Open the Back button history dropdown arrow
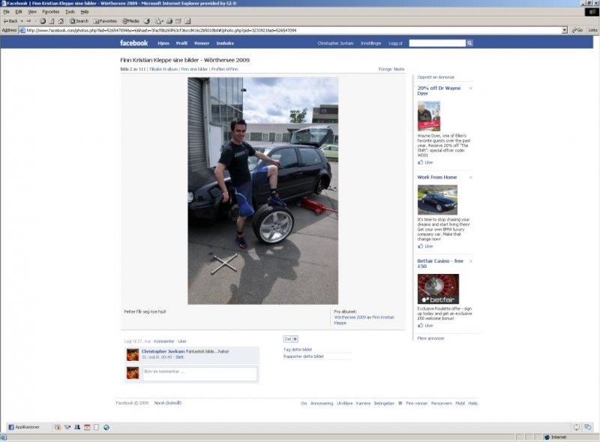Screen dimensions: 600x442 click(22, 21)
